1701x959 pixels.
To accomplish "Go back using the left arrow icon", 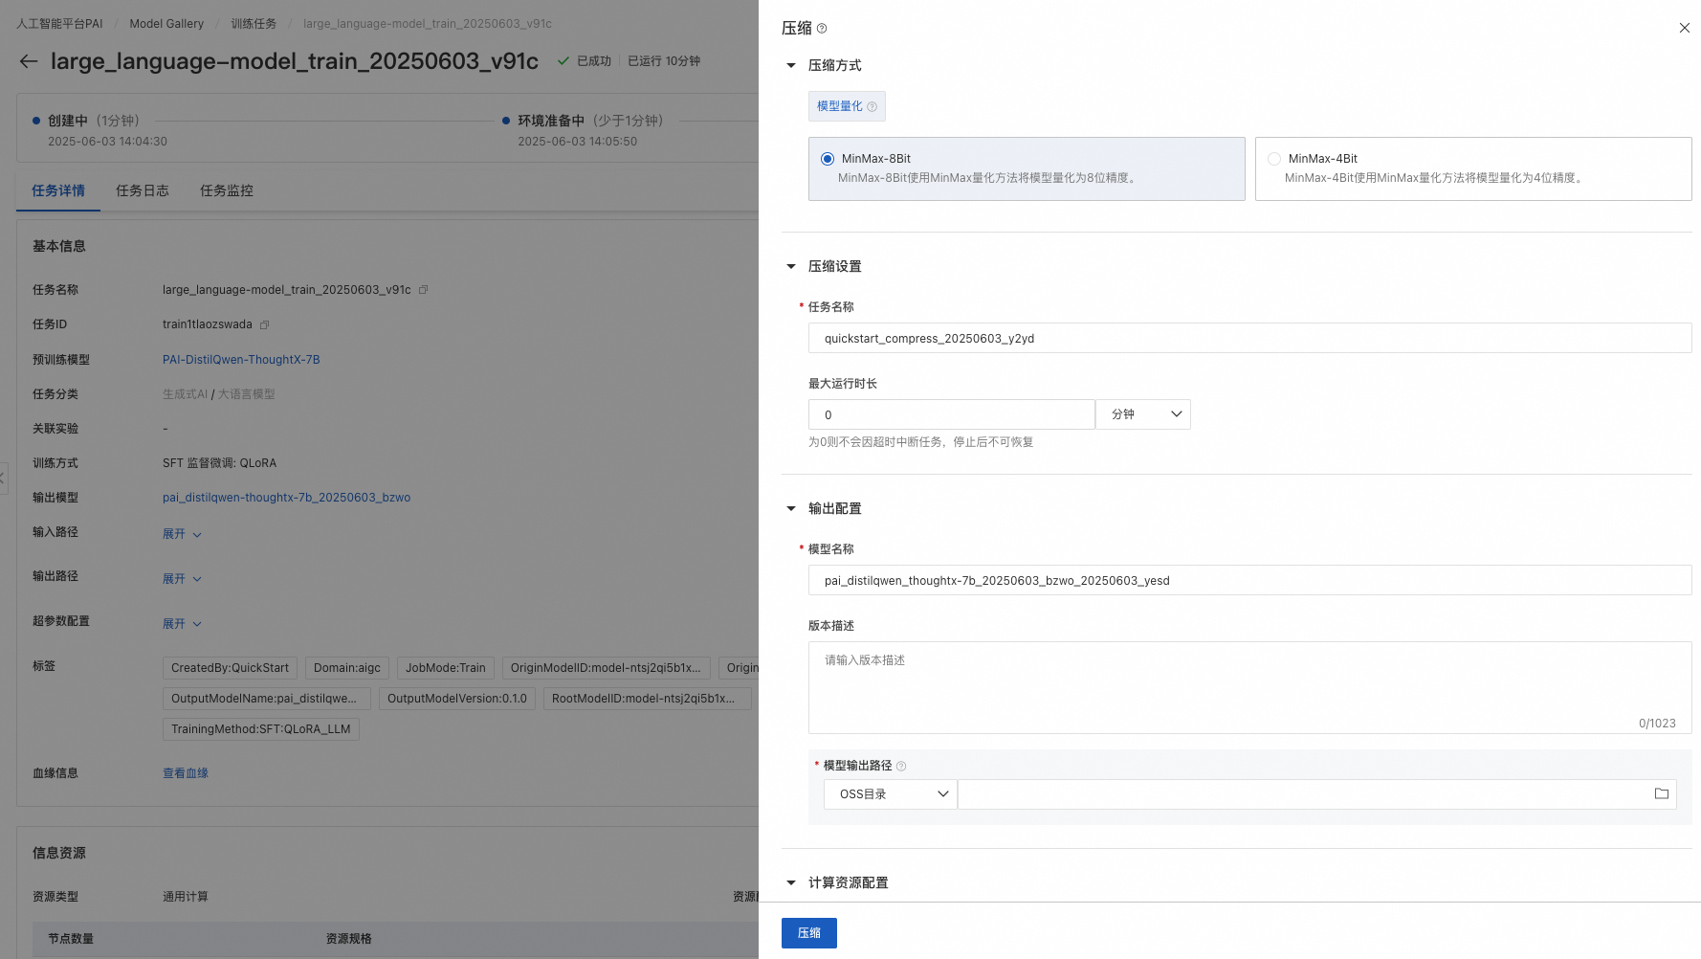I will point(29,61).
